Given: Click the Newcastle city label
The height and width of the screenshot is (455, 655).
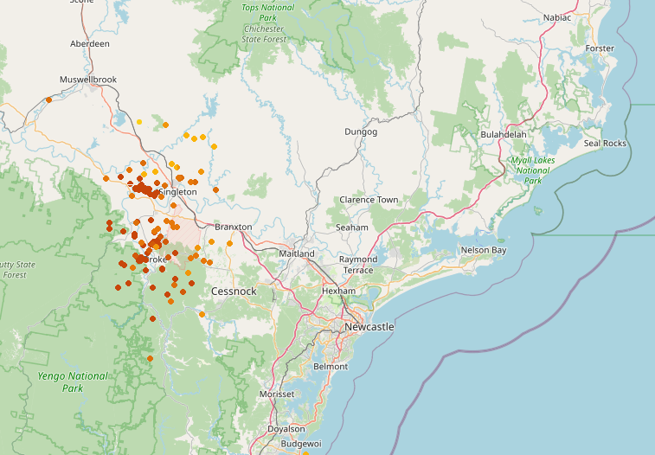Looking at the screenshot, I should click(369, 326).
